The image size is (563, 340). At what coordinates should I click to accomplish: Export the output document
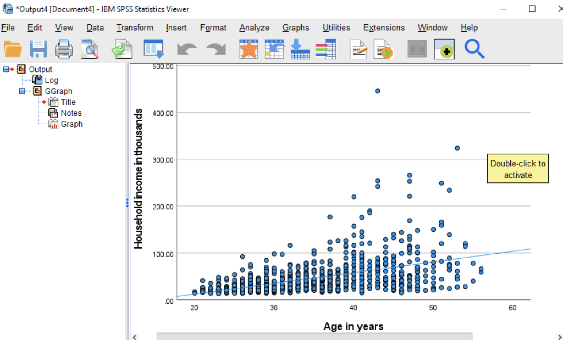pyautogui.click(x=122, y=49)
